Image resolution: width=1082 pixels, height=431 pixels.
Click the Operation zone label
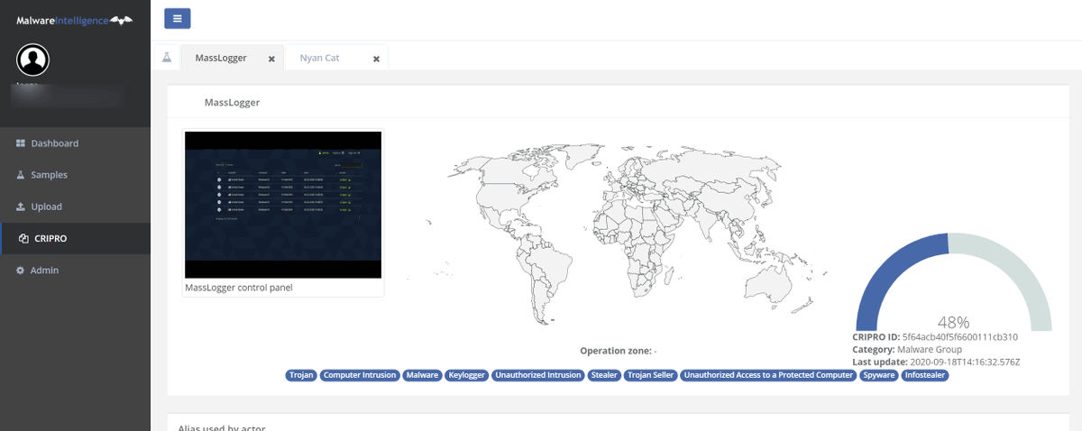point(616,351)
